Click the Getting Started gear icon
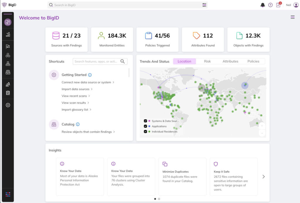 click(54, 75)
